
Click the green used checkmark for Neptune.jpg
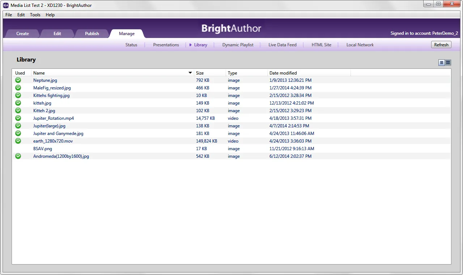tap(18, 80)
